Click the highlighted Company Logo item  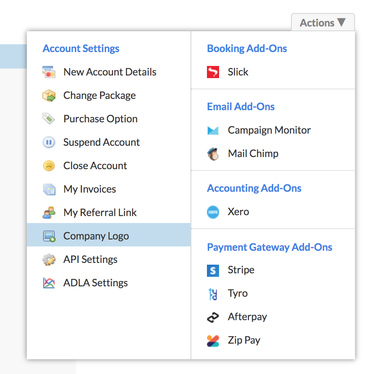(109, 235)
